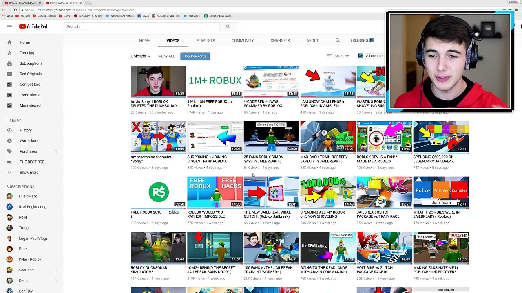The height and width of the screenshot is (293, 522).
Task: Open the Messages 1 Twitter bookmark
Action: pyautogui.click(x=192, y=16)
